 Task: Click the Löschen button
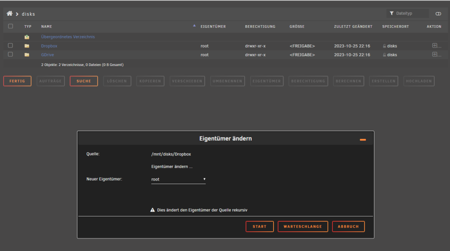pyautogui.click(x=117, y=81)
